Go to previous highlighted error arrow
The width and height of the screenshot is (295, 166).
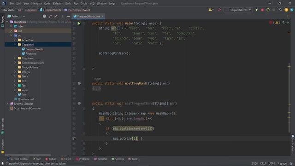[283, 23]
